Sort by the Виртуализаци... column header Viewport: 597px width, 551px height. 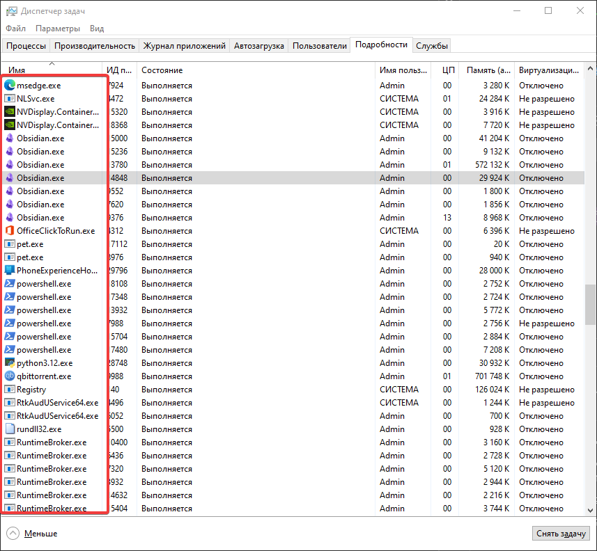click(x=550, y=70)
